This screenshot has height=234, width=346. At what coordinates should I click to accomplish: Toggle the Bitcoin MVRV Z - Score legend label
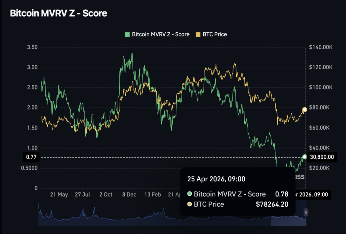coord(160,34)
